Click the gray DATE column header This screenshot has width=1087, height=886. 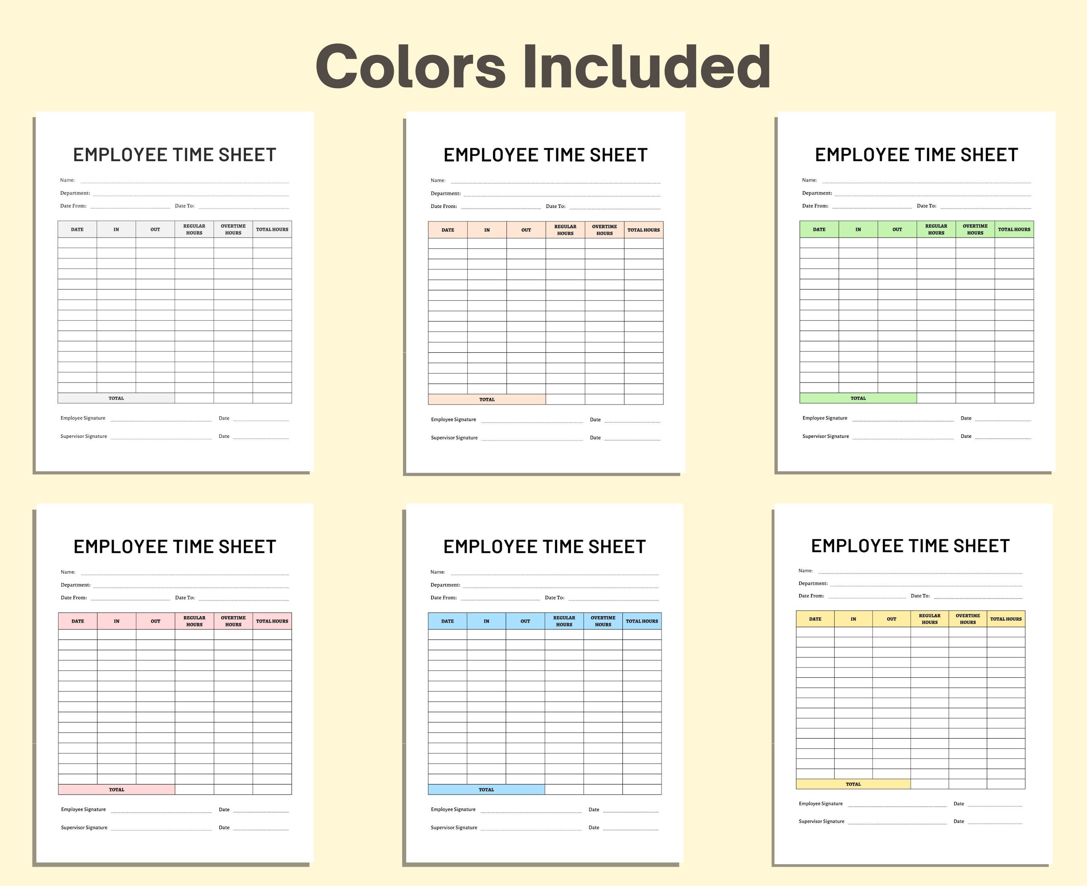click(x=77, y=229)
